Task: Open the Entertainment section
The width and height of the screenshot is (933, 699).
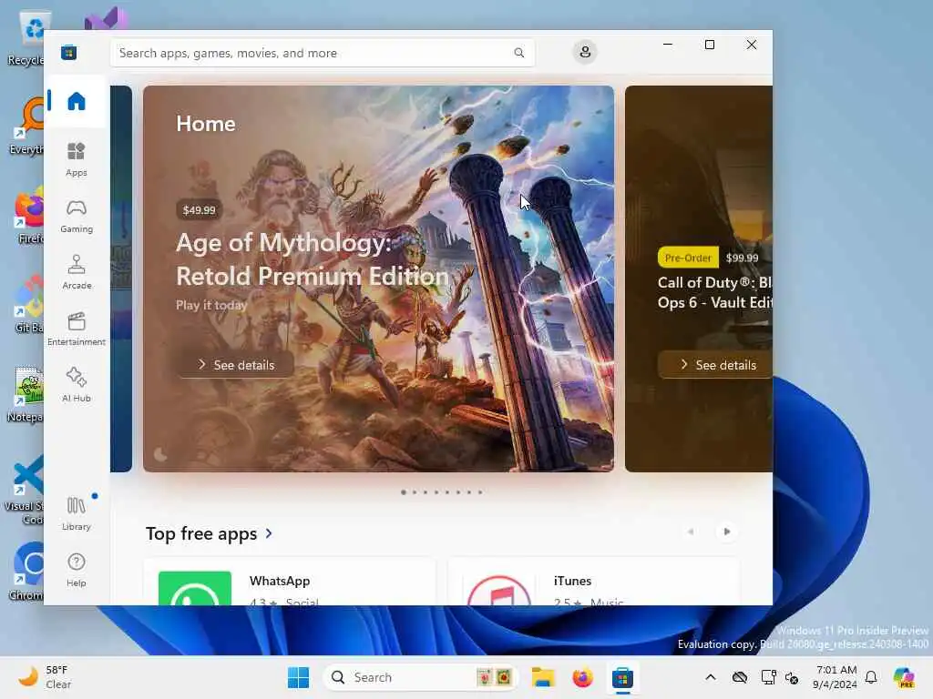Action: click(x=77, y=329)
